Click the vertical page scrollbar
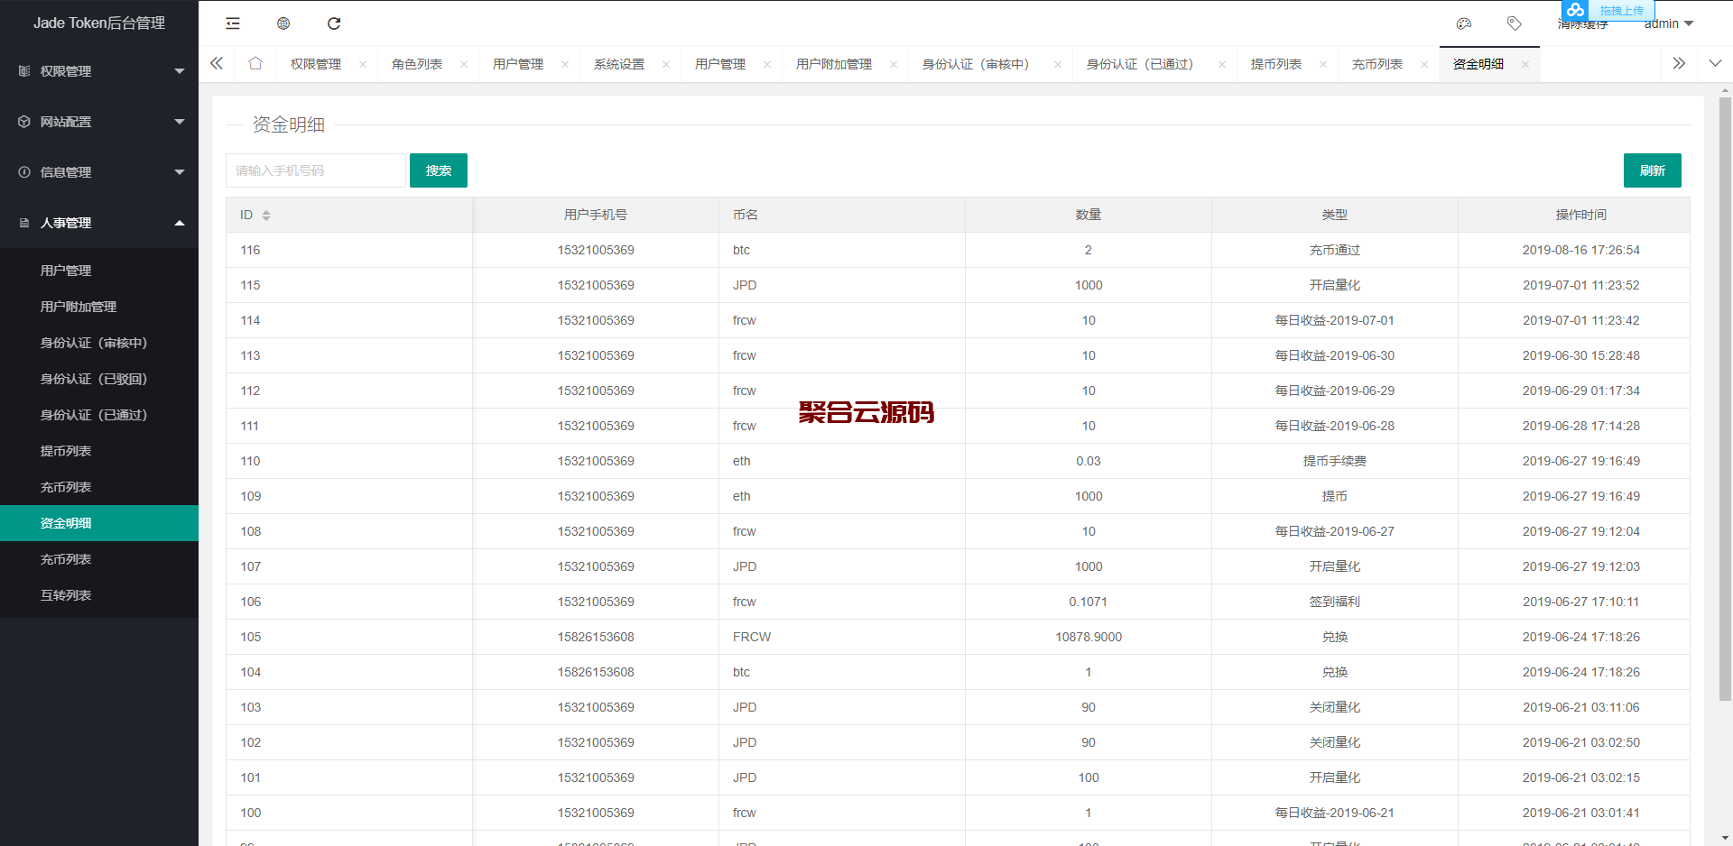Screen dimensions: 1733x846 click(x=1725, y=397)
